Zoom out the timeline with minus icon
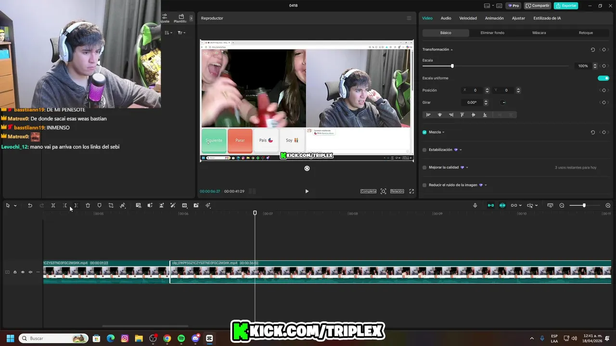Image resolution: width=616 pixels, height=346 pixels. (562, 205)
